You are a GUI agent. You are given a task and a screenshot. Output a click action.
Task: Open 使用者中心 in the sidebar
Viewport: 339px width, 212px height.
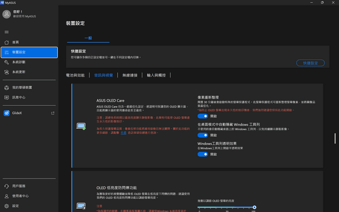[x=29, y=196]
